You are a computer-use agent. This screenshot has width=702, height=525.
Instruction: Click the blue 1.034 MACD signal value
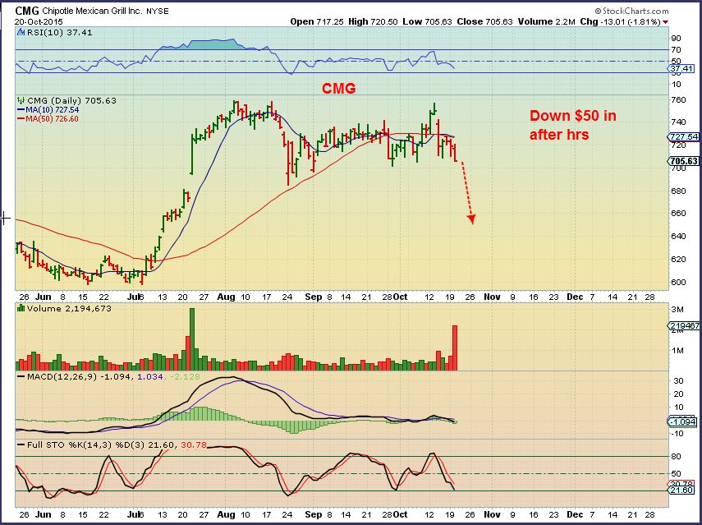150,377
